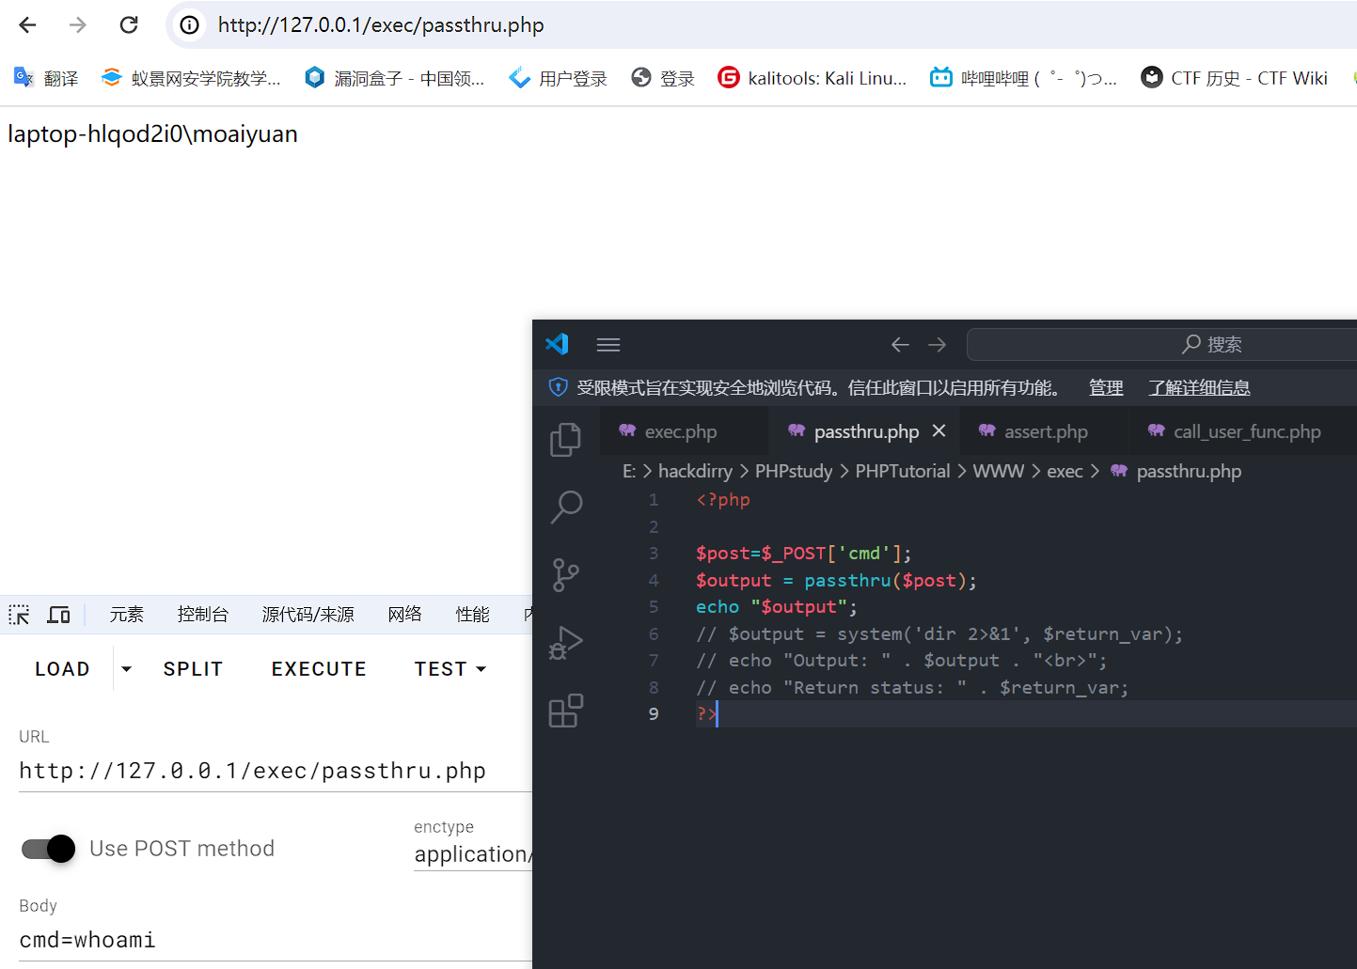1357x969 pixels.
Task: Click the passthru($post) code line
Action: 836,581
